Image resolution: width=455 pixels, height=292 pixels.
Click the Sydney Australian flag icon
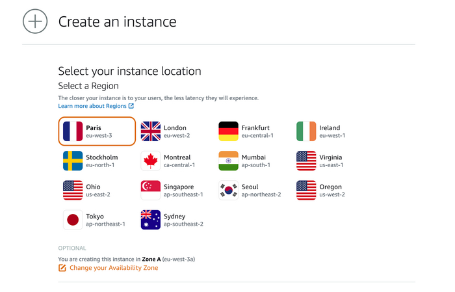click(x=151, y=220)
